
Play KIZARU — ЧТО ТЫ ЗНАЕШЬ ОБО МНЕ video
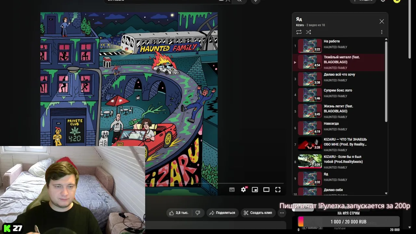tap(338, 144)
